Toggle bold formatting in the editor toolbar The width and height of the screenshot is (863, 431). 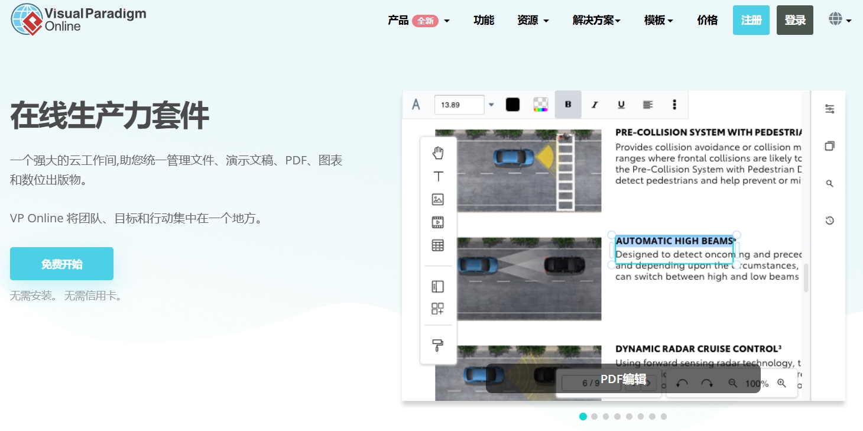(x=568, y=105)
